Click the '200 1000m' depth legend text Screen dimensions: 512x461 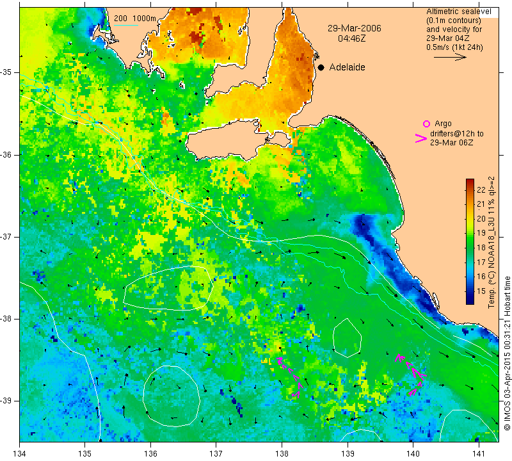135,19
